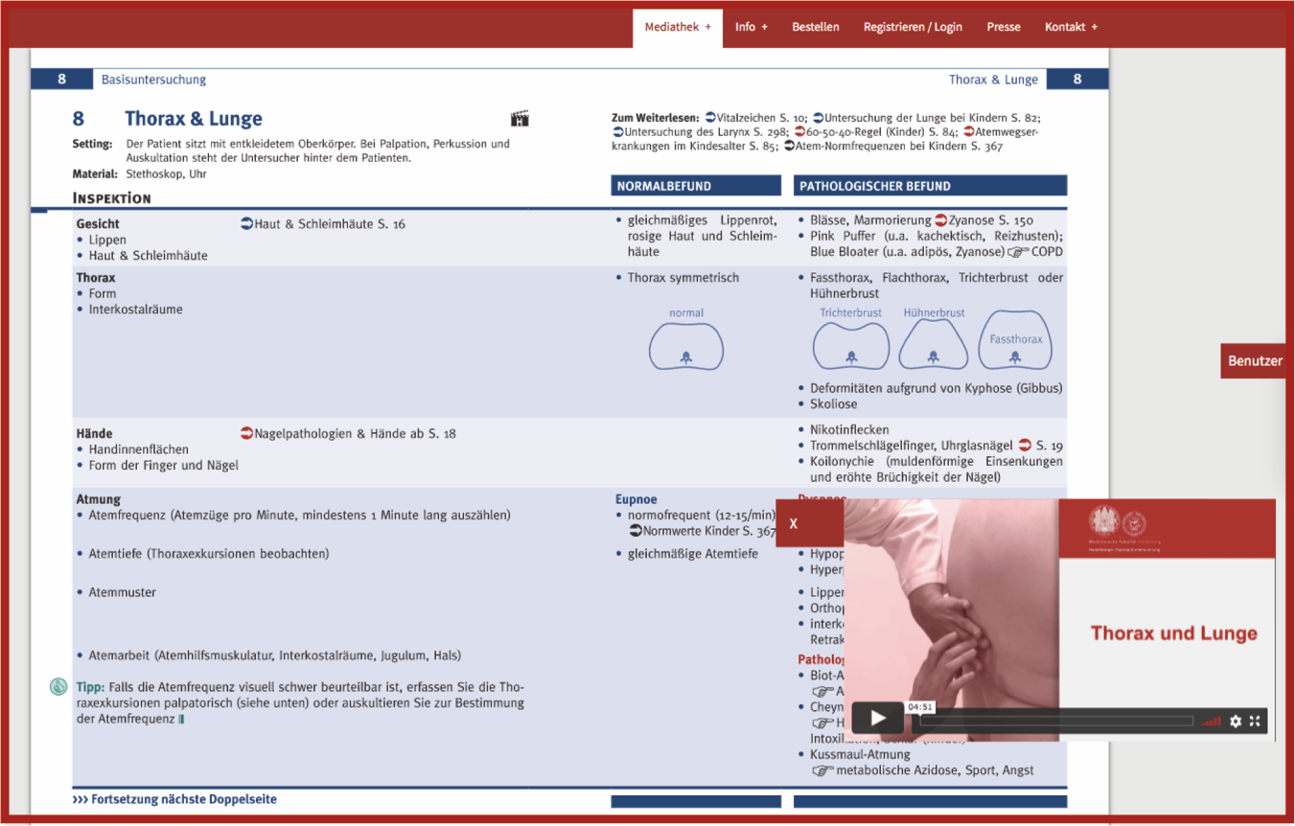Open the Benutzer side tab
The width and height of the screenshot is (1295, 826).
(1255, 361)
